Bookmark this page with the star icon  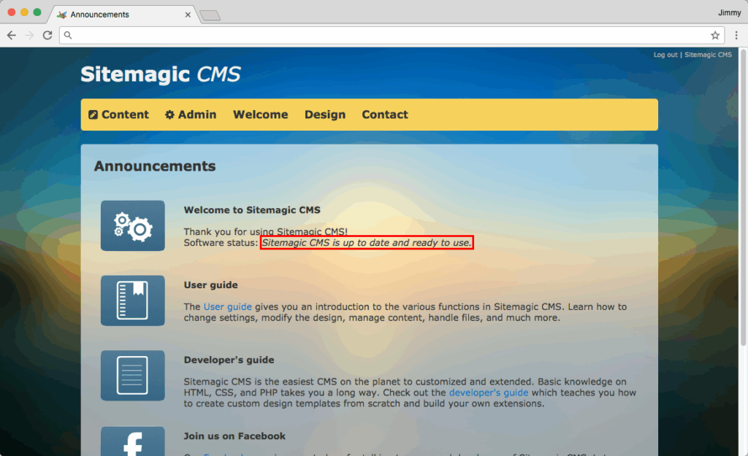click(x=715, y=35)
